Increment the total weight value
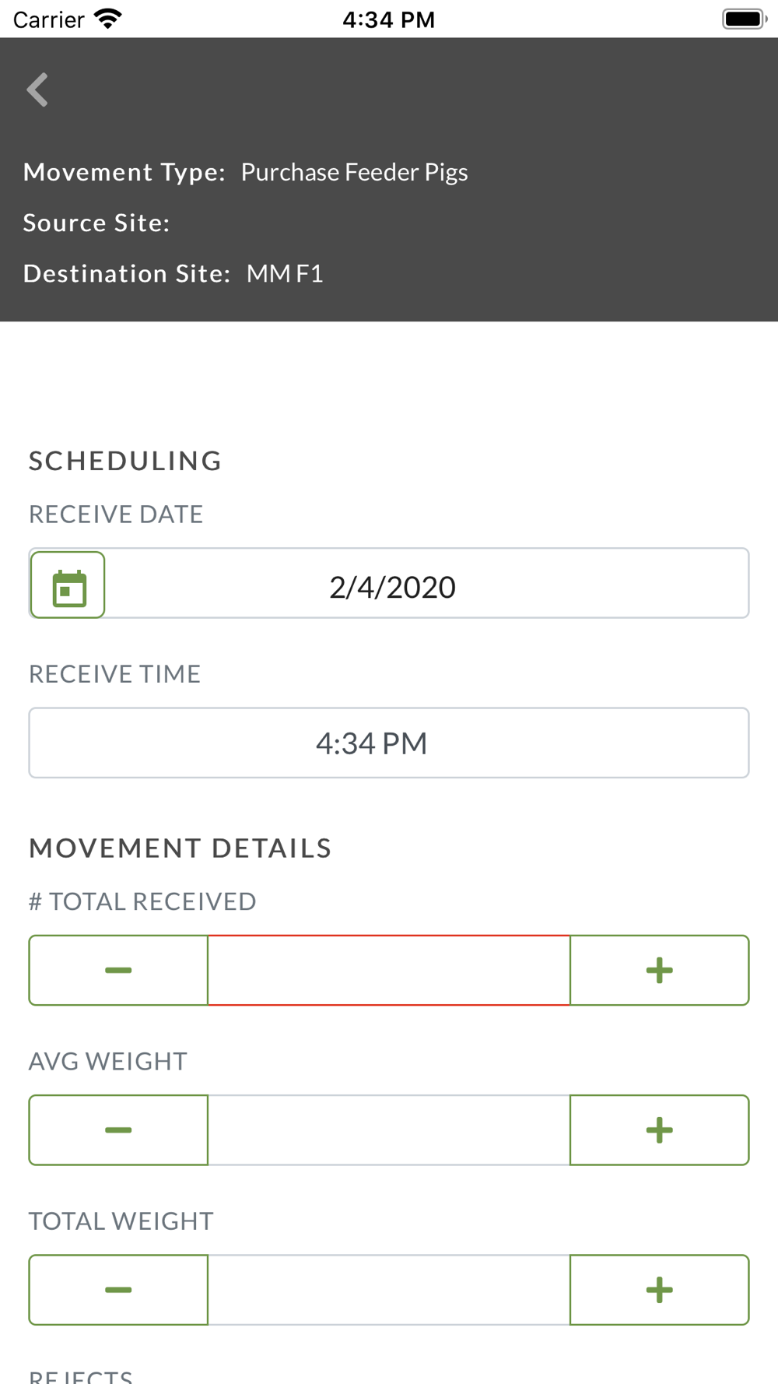Screen dimensions: 778x1384 (659, 1290)
